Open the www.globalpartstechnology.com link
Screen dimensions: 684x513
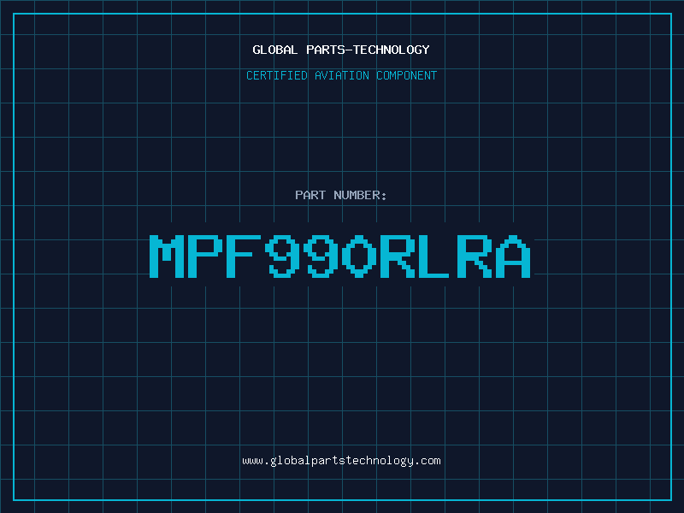click(x=341, y=461)
